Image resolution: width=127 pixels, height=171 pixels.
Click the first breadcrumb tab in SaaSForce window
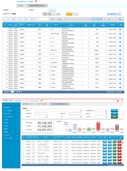[x=28, y=104]
